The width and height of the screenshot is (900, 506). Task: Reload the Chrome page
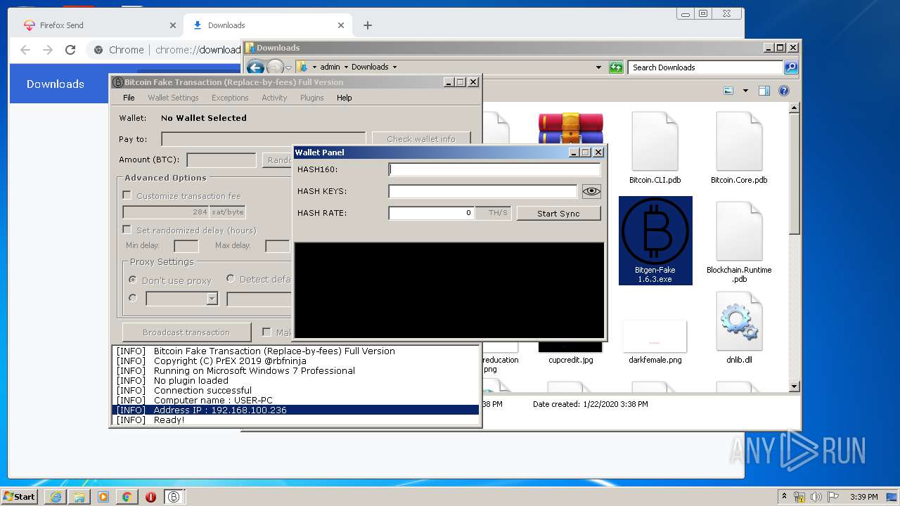tap(70, 50)
